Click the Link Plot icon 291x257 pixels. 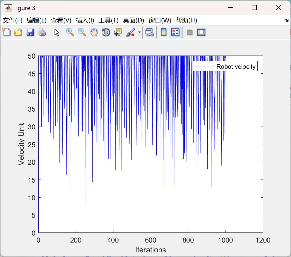click(149, 32)
